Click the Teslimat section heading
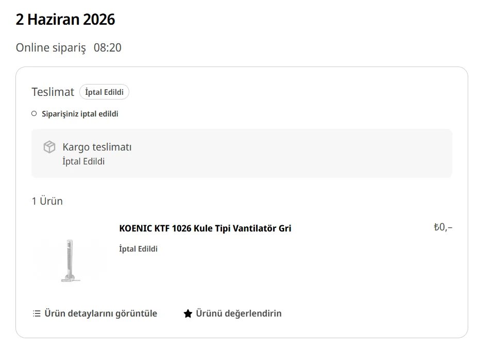The width and height of the screenshot is (478, 348). [53, 92]
